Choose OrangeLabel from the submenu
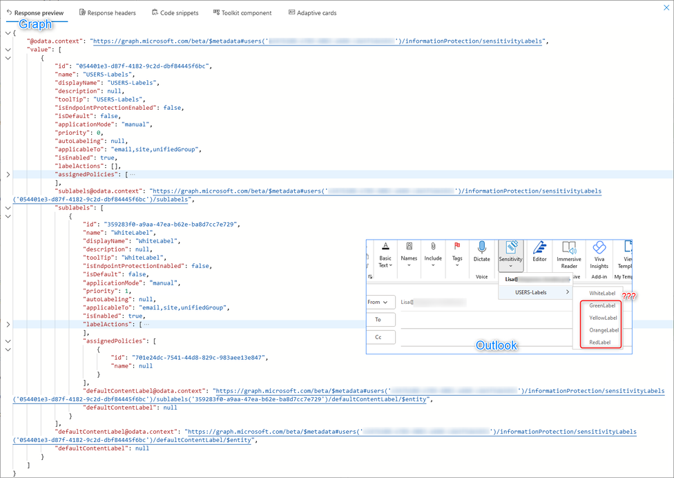 604,330
